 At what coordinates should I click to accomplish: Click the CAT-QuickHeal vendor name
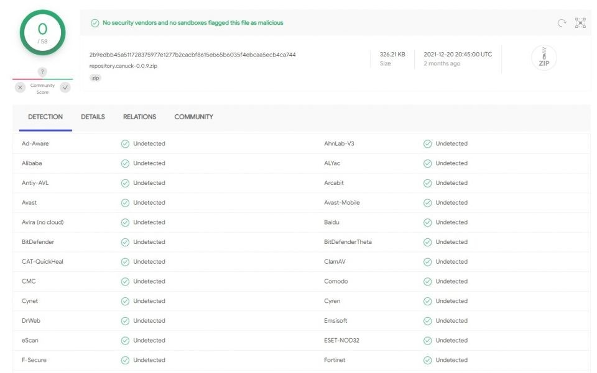click(42, 262)
